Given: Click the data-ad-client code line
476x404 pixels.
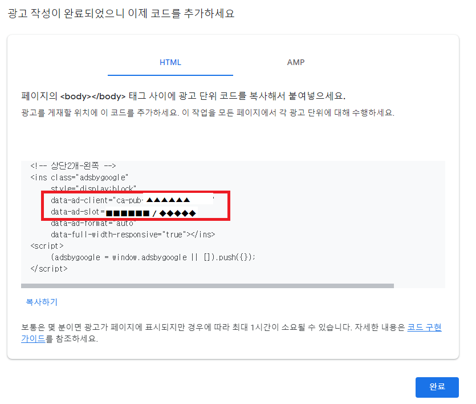Looking at the screenshot, I should (132, 200).
